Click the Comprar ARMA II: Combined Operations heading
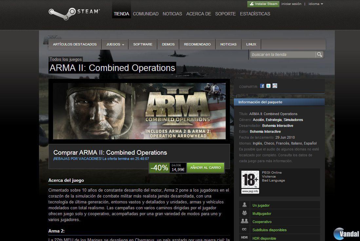 pyautogui.click(x=110, y=153)
